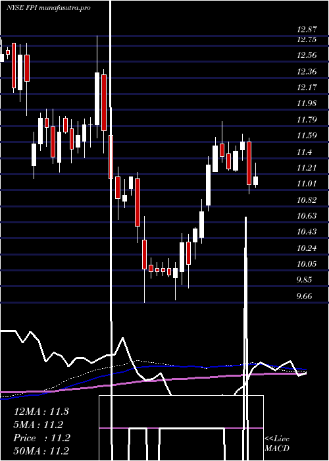Click the 9.66 price level label
Image resolution: width=329 pixels, height=461 pixels.
pyautogui.click(x=304, y=296)
